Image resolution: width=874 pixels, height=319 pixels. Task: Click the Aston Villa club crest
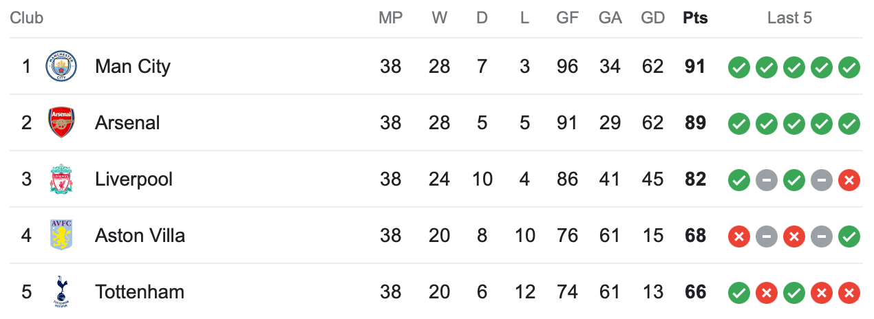point(61,236)
